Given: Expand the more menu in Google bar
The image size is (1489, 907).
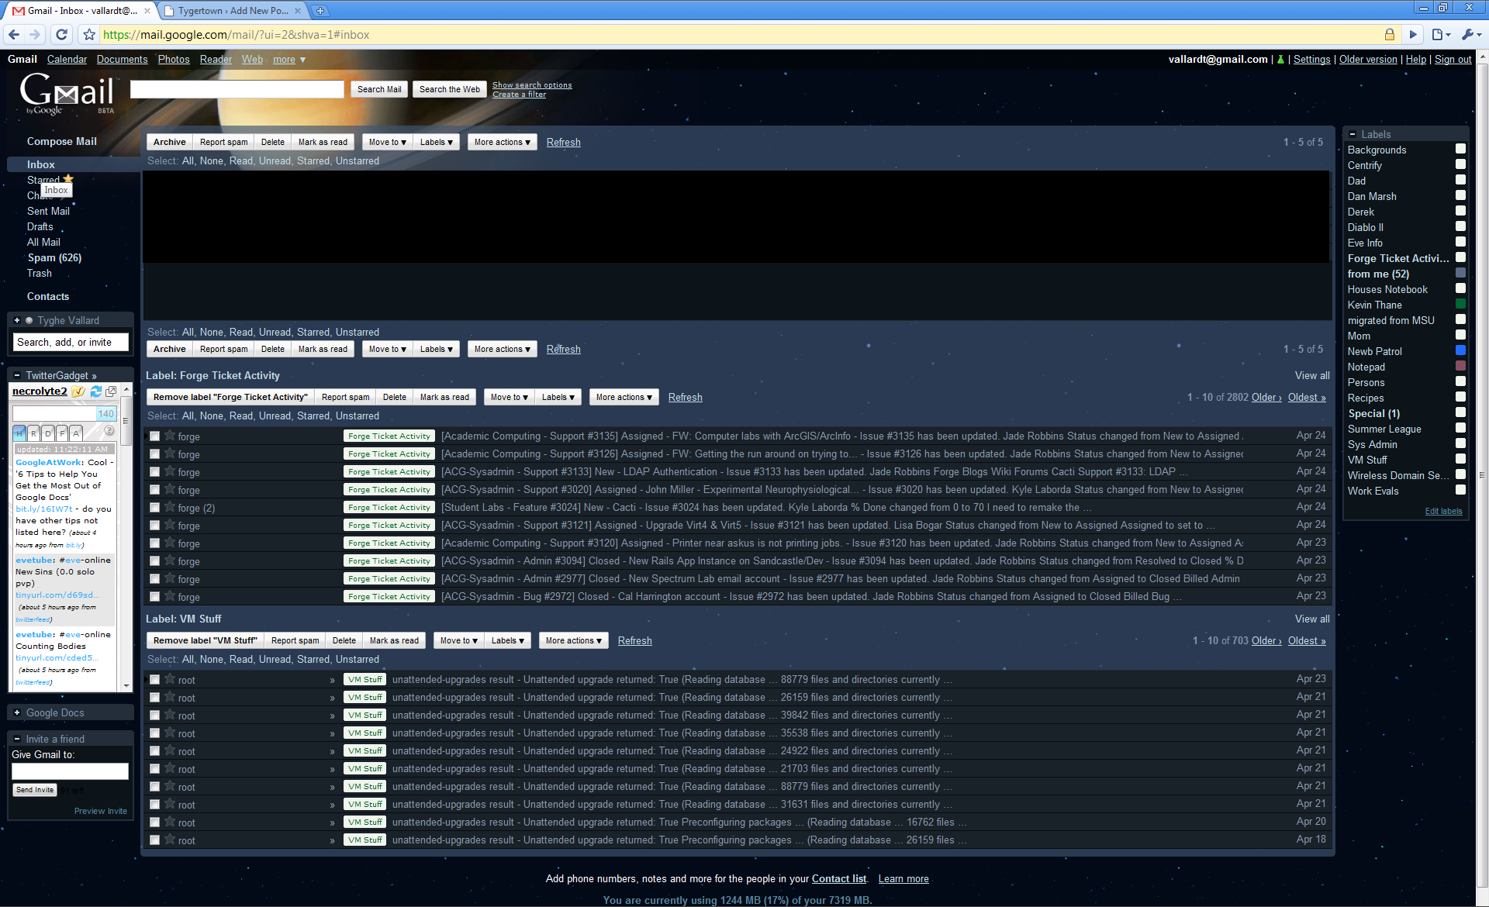Looking at the screenshot, I should click(289, 60).
